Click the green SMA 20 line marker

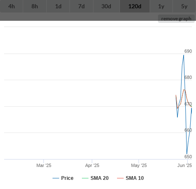click(x=85, y=178)
